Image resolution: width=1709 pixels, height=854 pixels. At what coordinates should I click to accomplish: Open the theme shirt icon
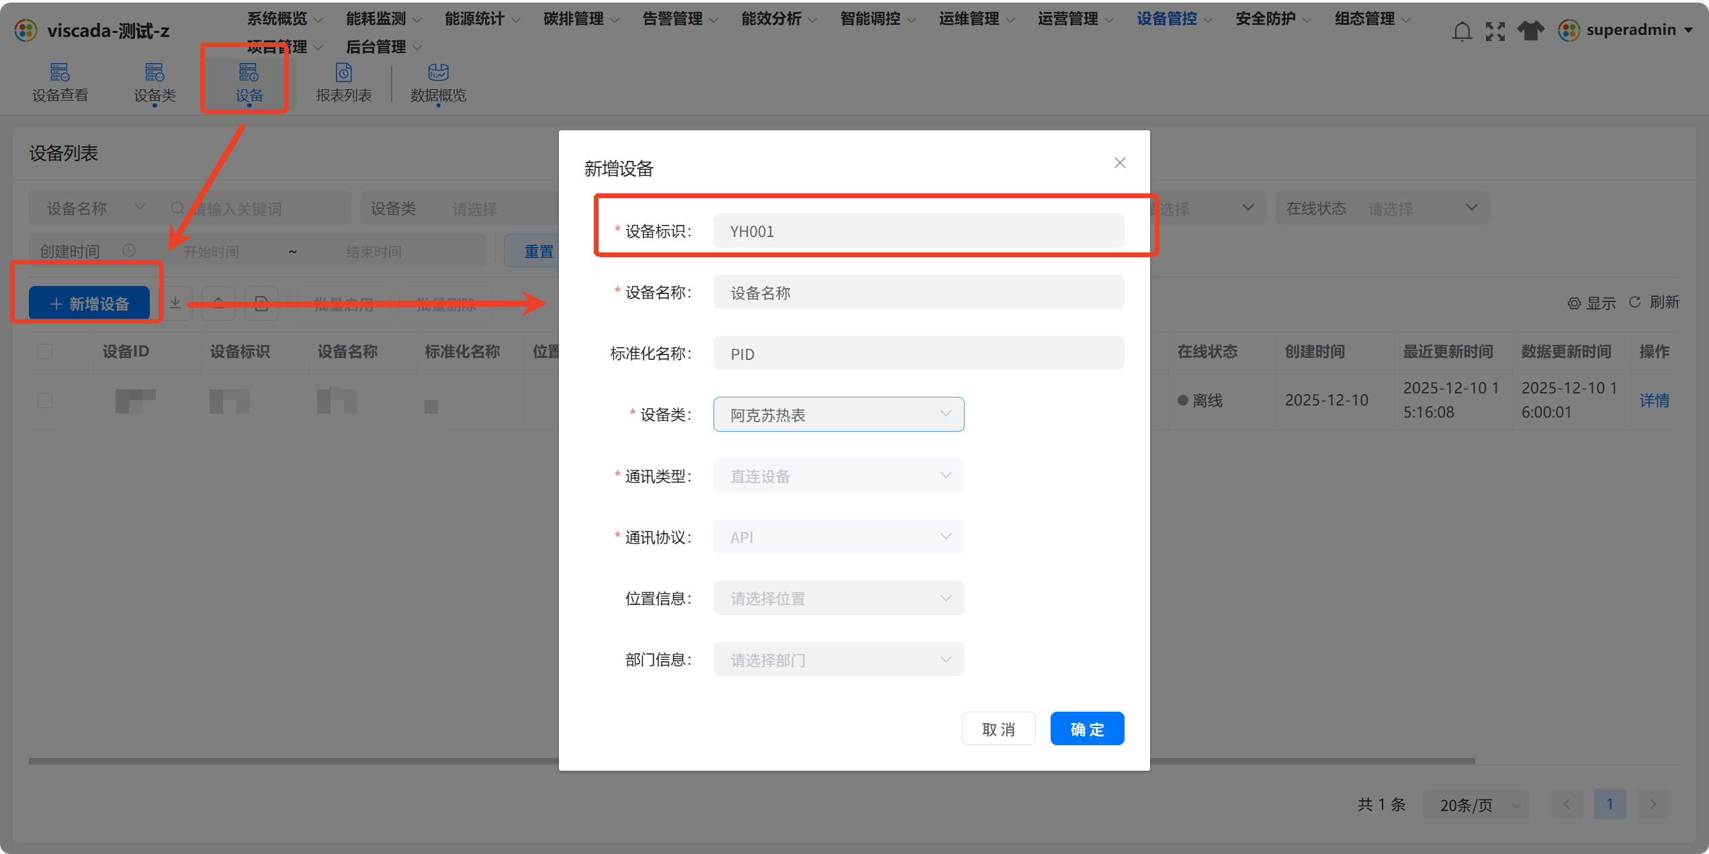tap(1530, 31)
